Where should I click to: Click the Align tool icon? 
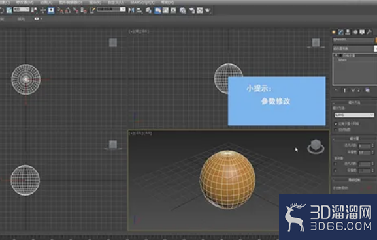(x=139, y=10)
